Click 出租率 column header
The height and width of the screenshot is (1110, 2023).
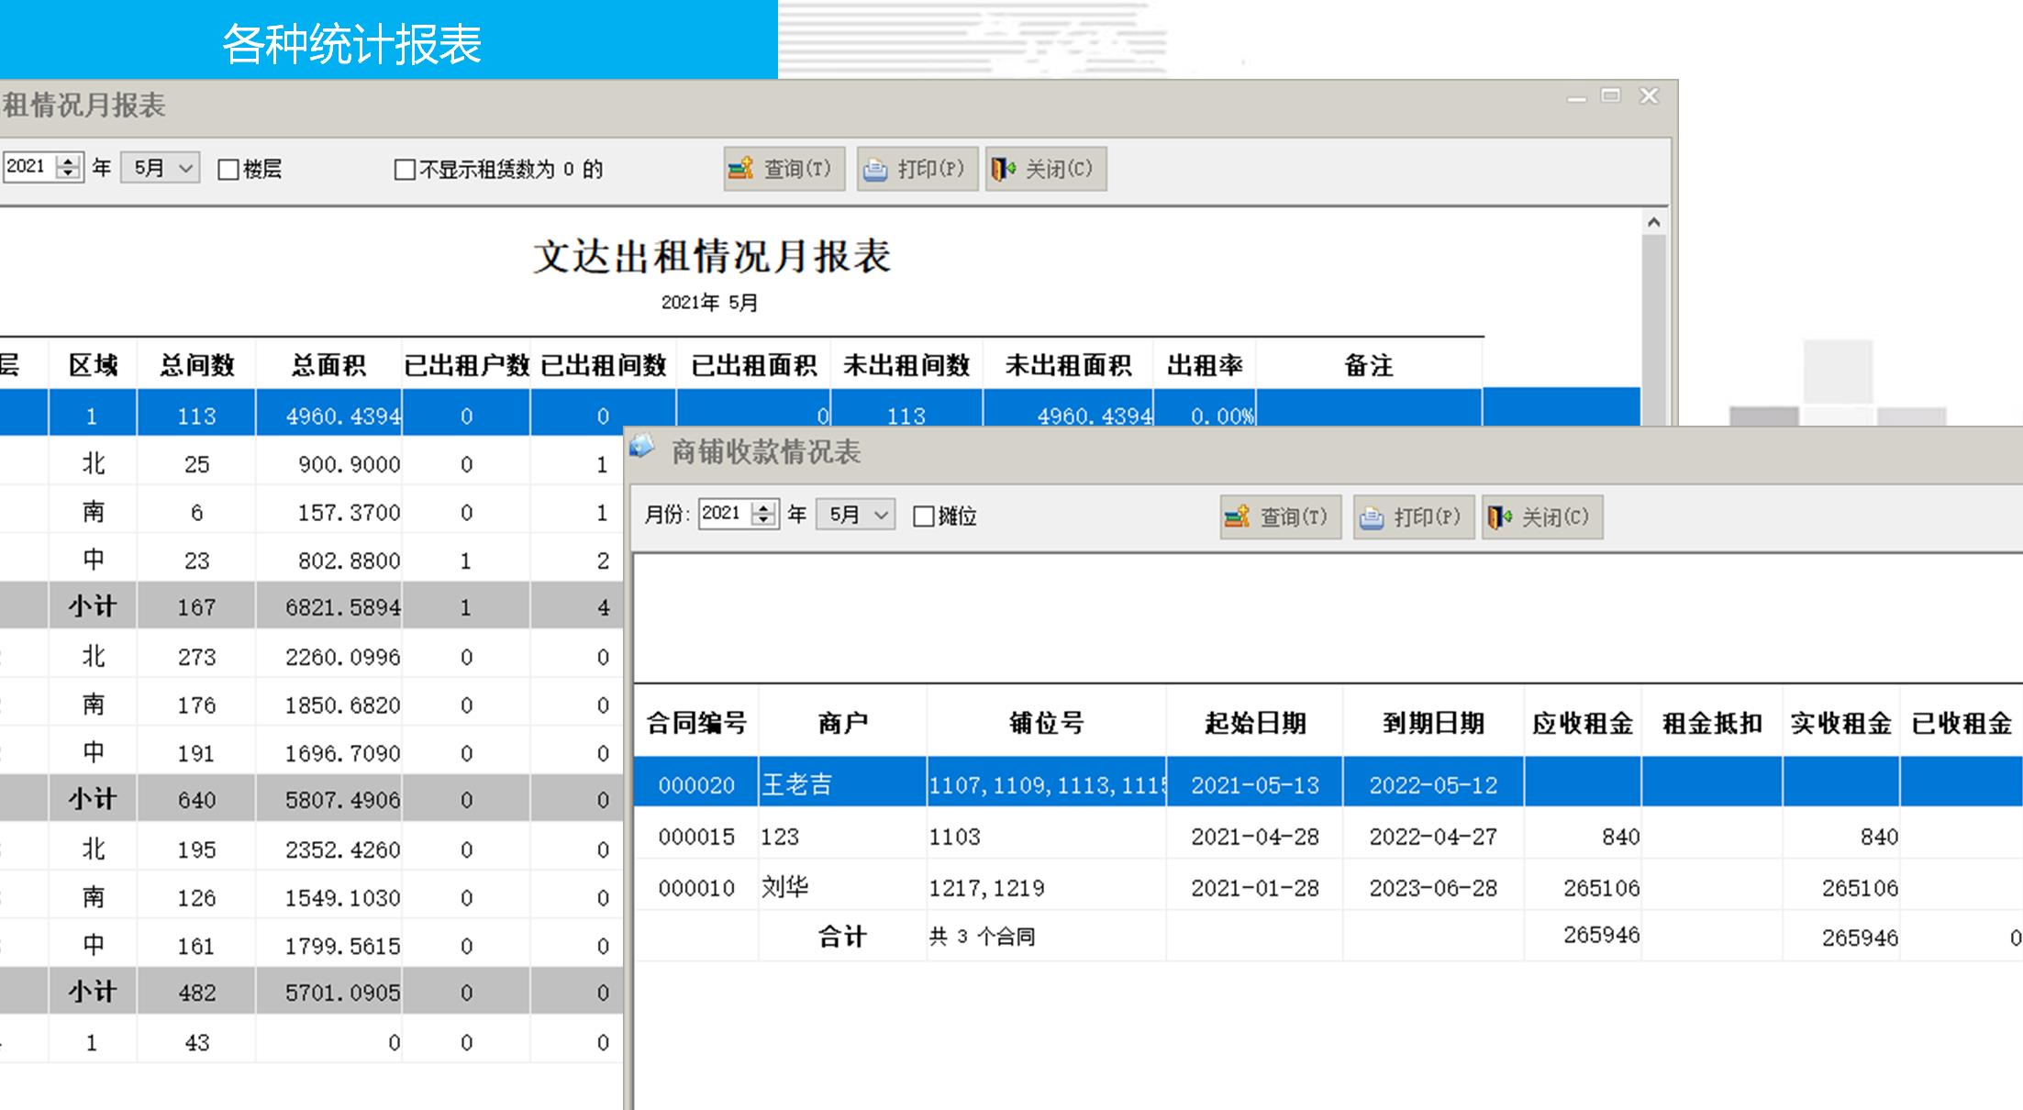pyautogui.click(x=1204, y=366)
